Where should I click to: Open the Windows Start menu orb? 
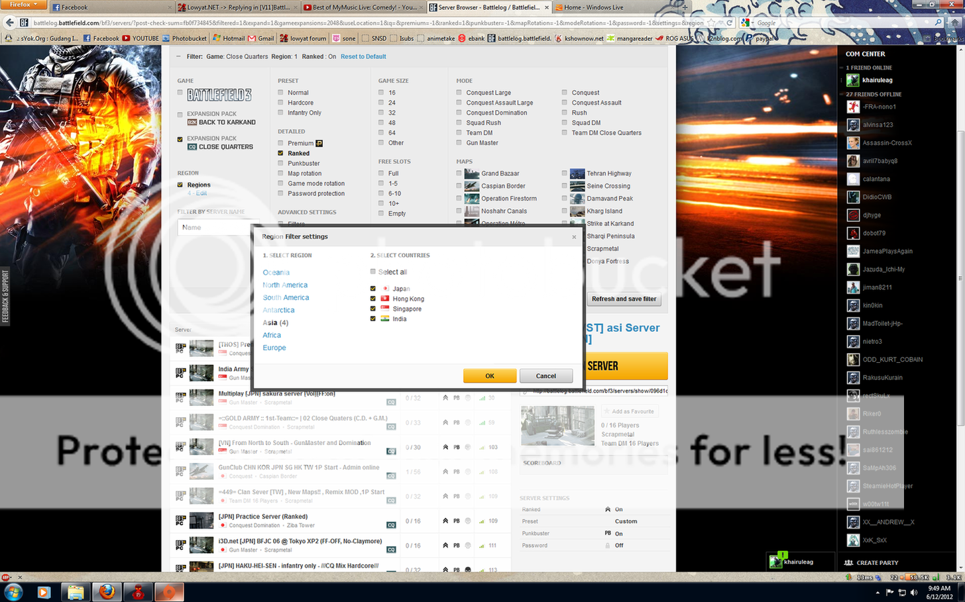(x=13, y=591)
